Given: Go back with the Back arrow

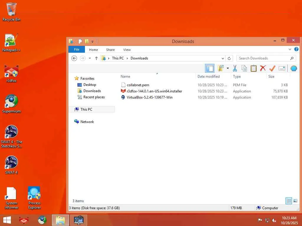Looking at the screenshot, I should [74, 58].
